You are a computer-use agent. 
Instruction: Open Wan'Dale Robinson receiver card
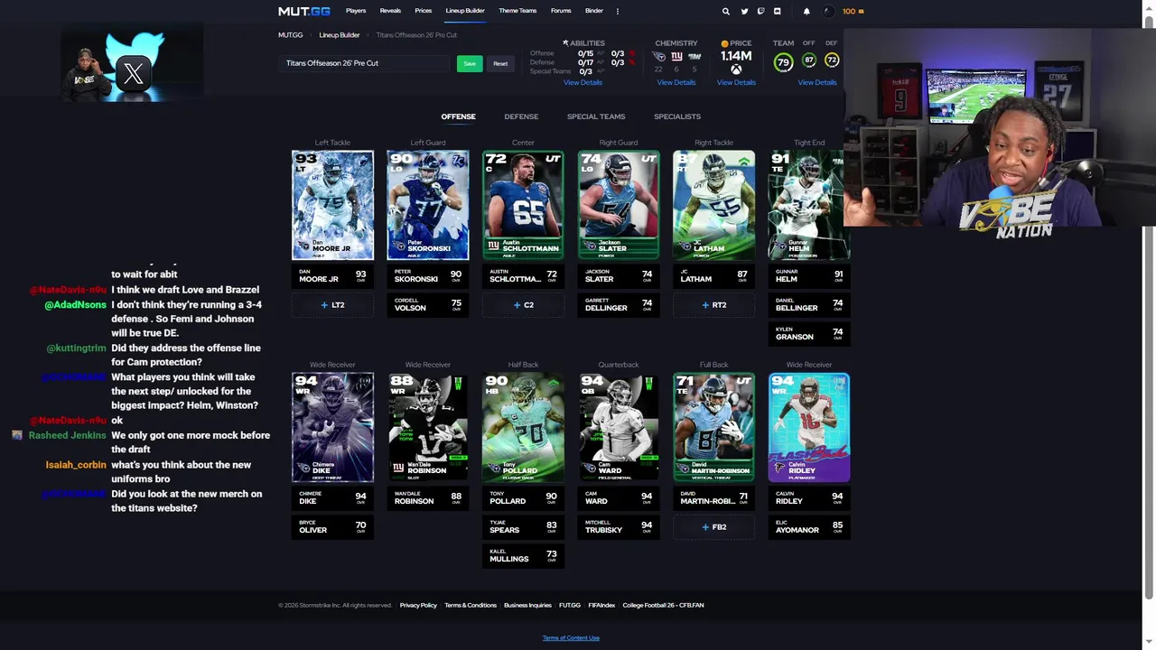click(428, 427)
